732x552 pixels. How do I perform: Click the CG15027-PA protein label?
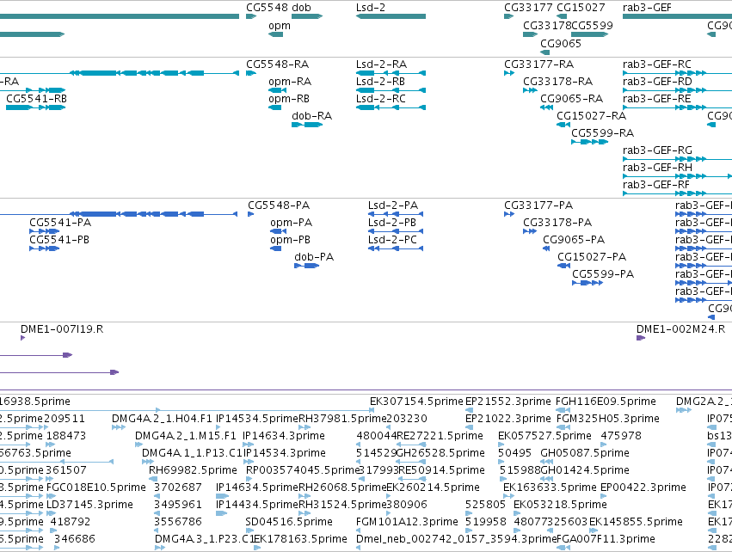592,257
